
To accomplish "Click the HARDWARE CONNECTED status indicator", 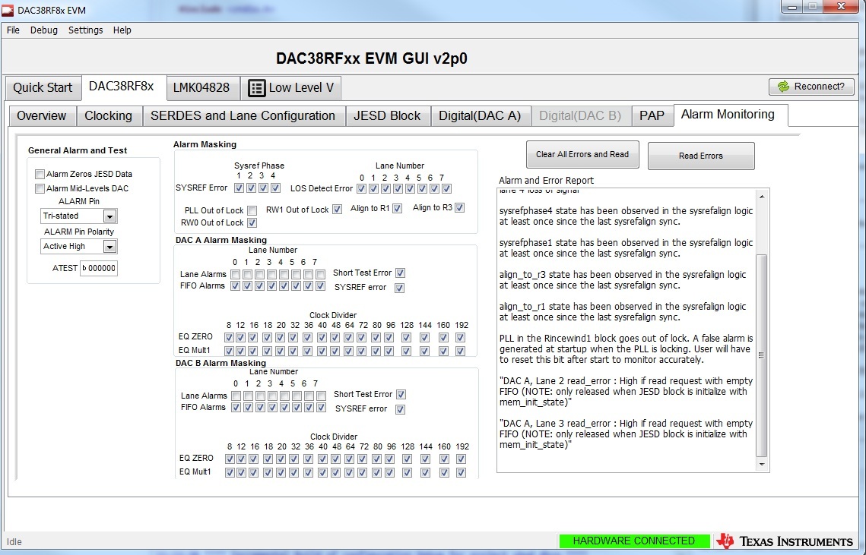I will pos(634,541).
